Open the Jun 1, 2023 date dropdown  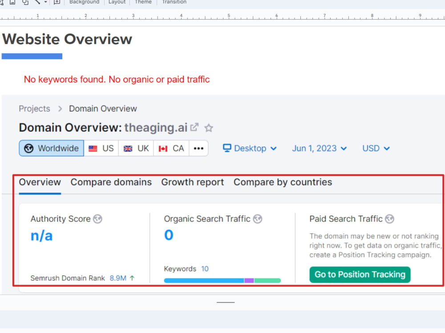(319, 148)
